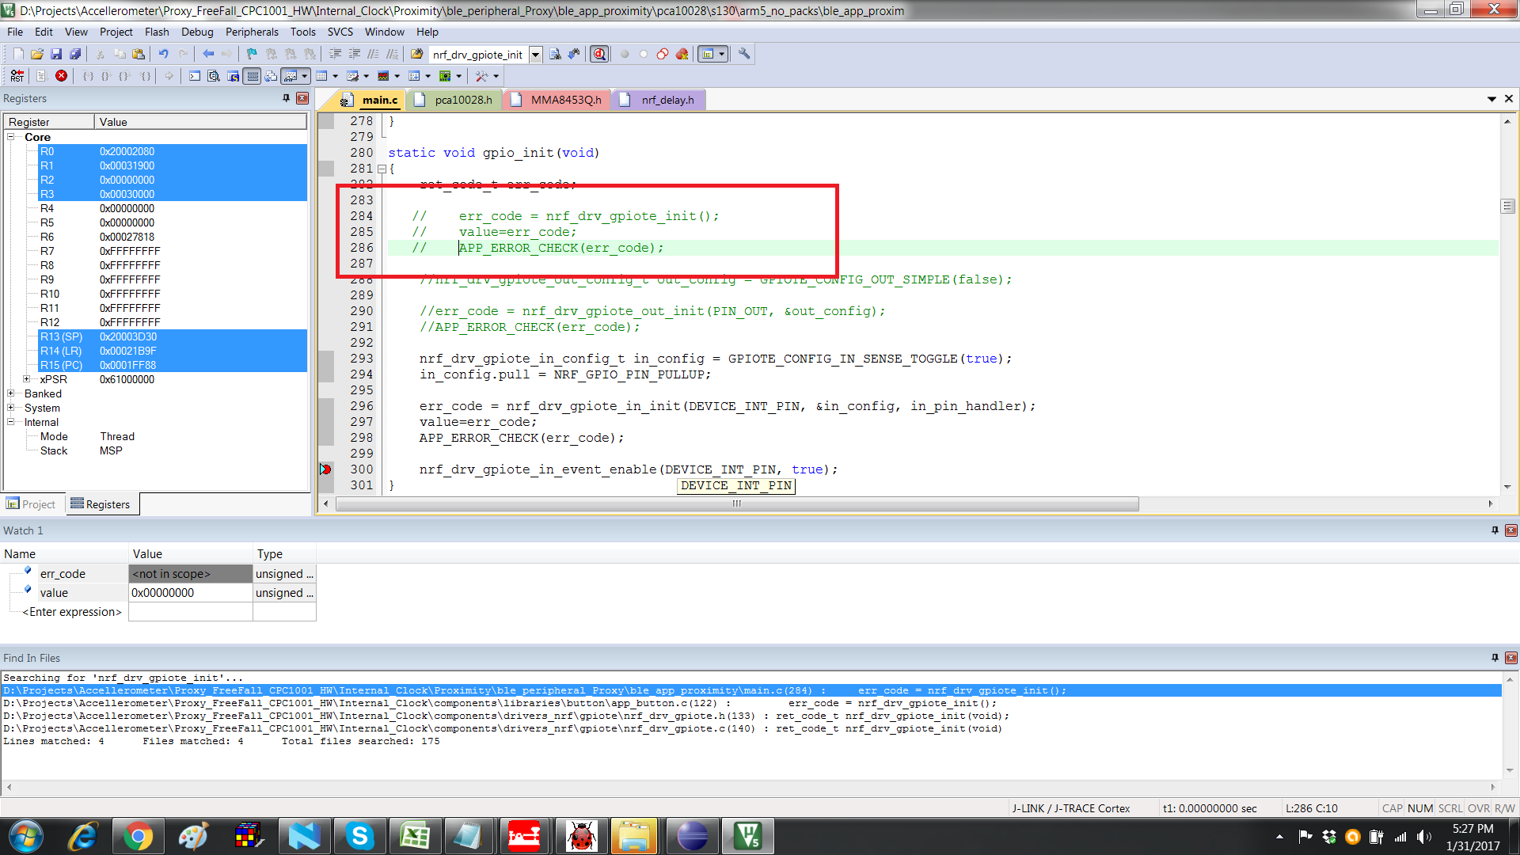
Task: Expand the System register group
Action: click(11, 408)
